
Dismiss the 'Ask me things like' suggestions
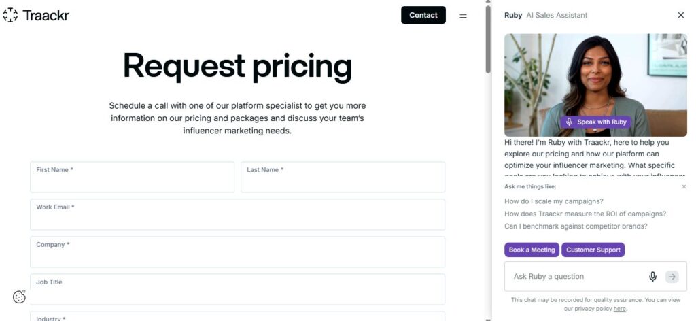click(x=684, y=186)
